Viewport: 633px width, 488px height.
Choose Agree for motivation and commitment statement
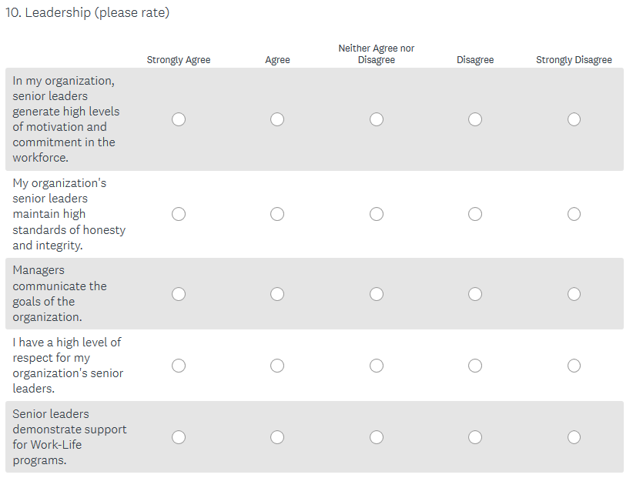pyautogui.click(x=277, y=119)
